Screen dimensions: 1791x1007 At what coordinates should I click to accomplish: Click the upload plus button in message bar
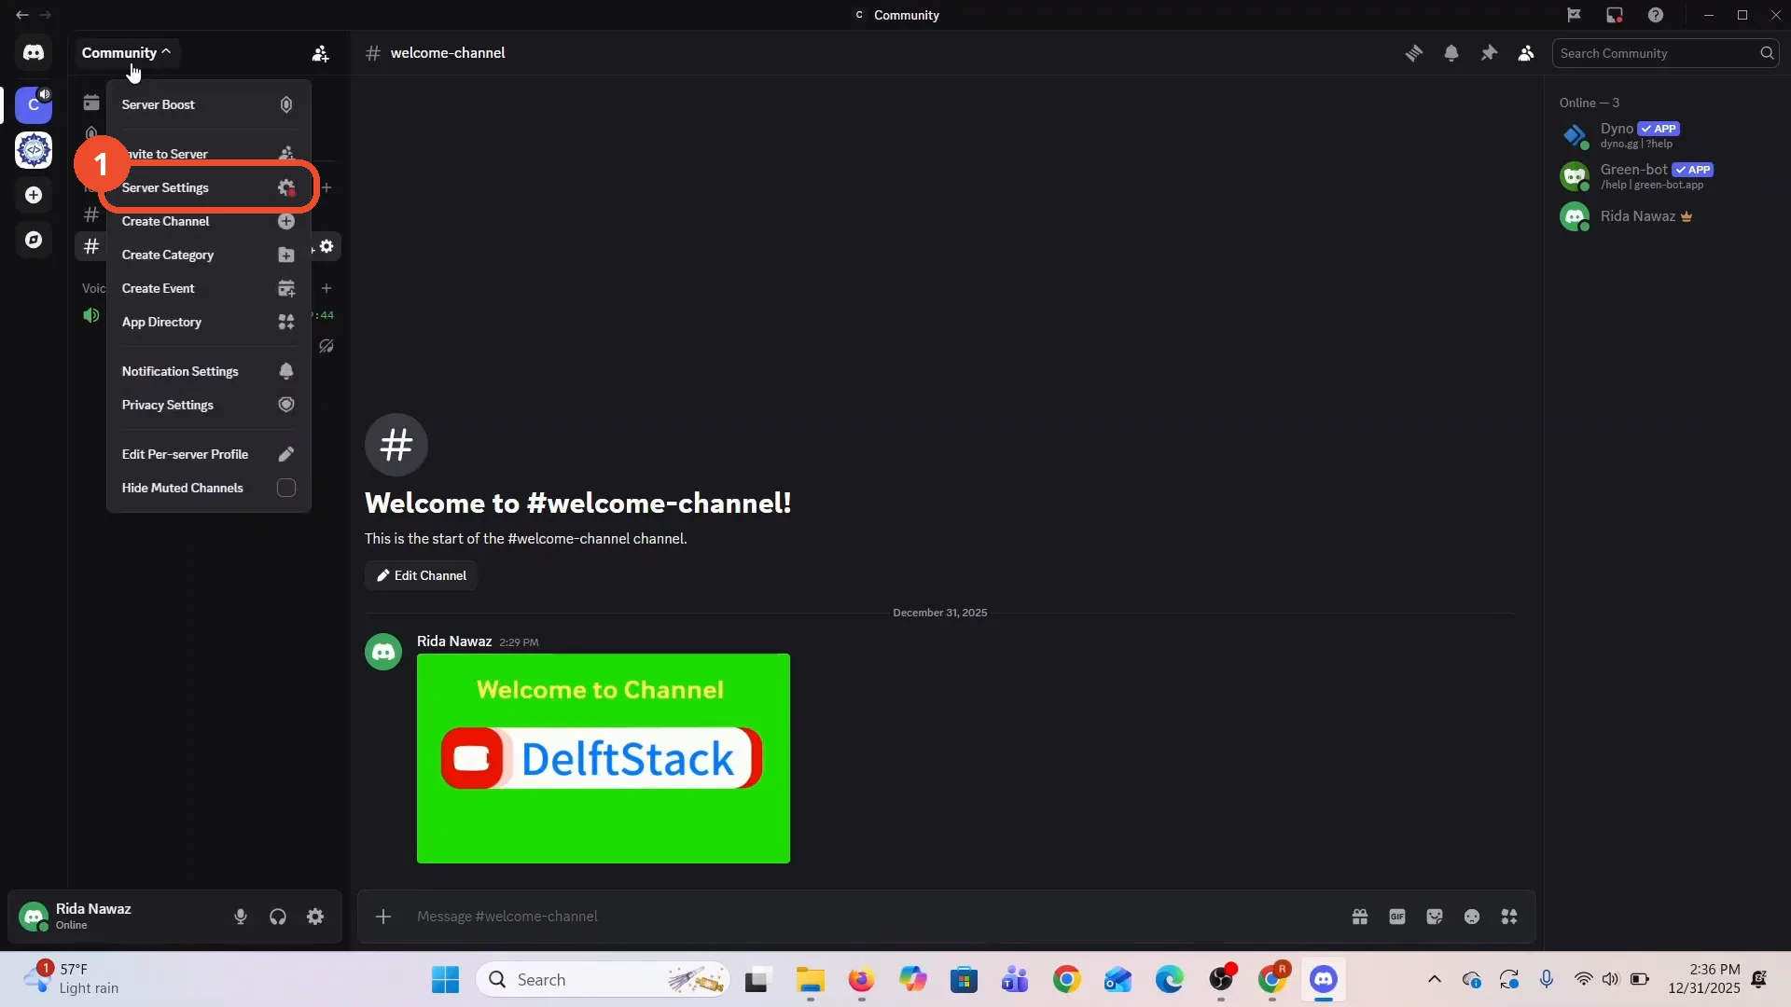(383, 917)
